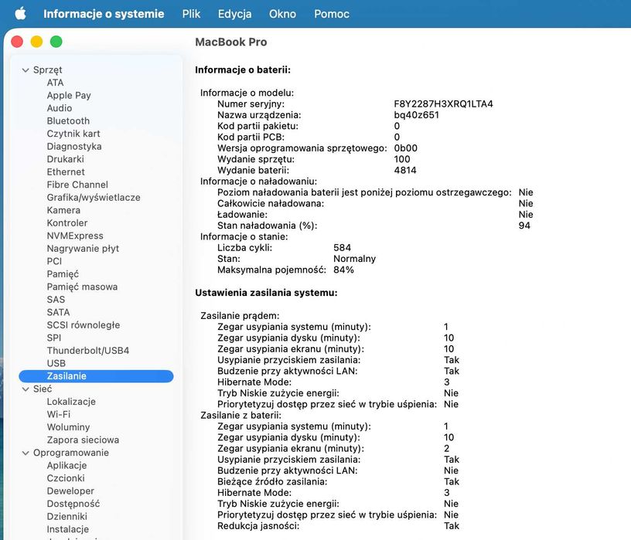Collapse the Sprzęt section
631x540 pixels.
point(26,70)
